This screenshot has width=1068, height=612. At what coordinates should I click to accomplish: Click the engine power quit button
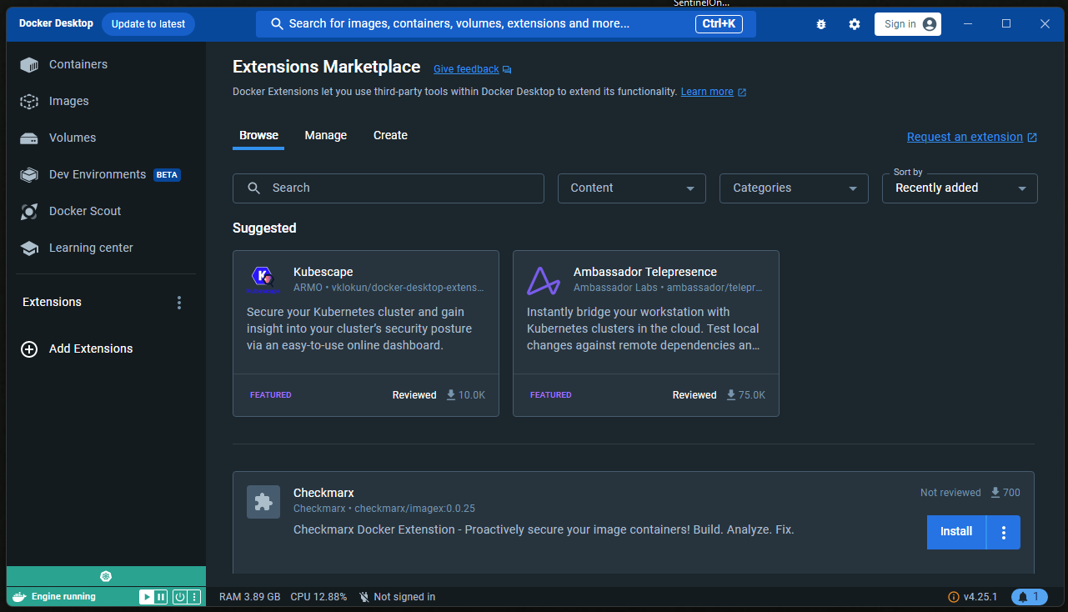click(179, 597)
